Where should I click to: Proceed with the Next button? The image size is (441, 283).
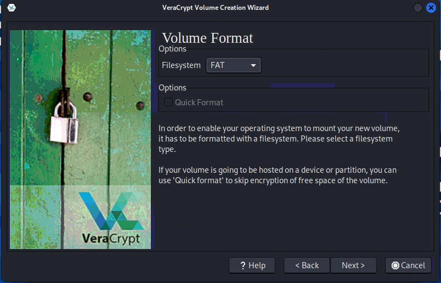tap(353, 265)
